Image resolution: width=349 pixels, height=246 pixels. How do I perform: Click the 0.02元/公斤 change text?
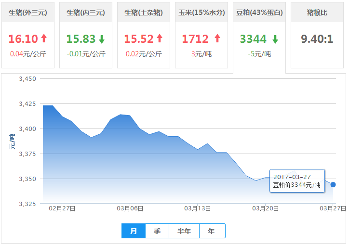click(x=144, y=54)
